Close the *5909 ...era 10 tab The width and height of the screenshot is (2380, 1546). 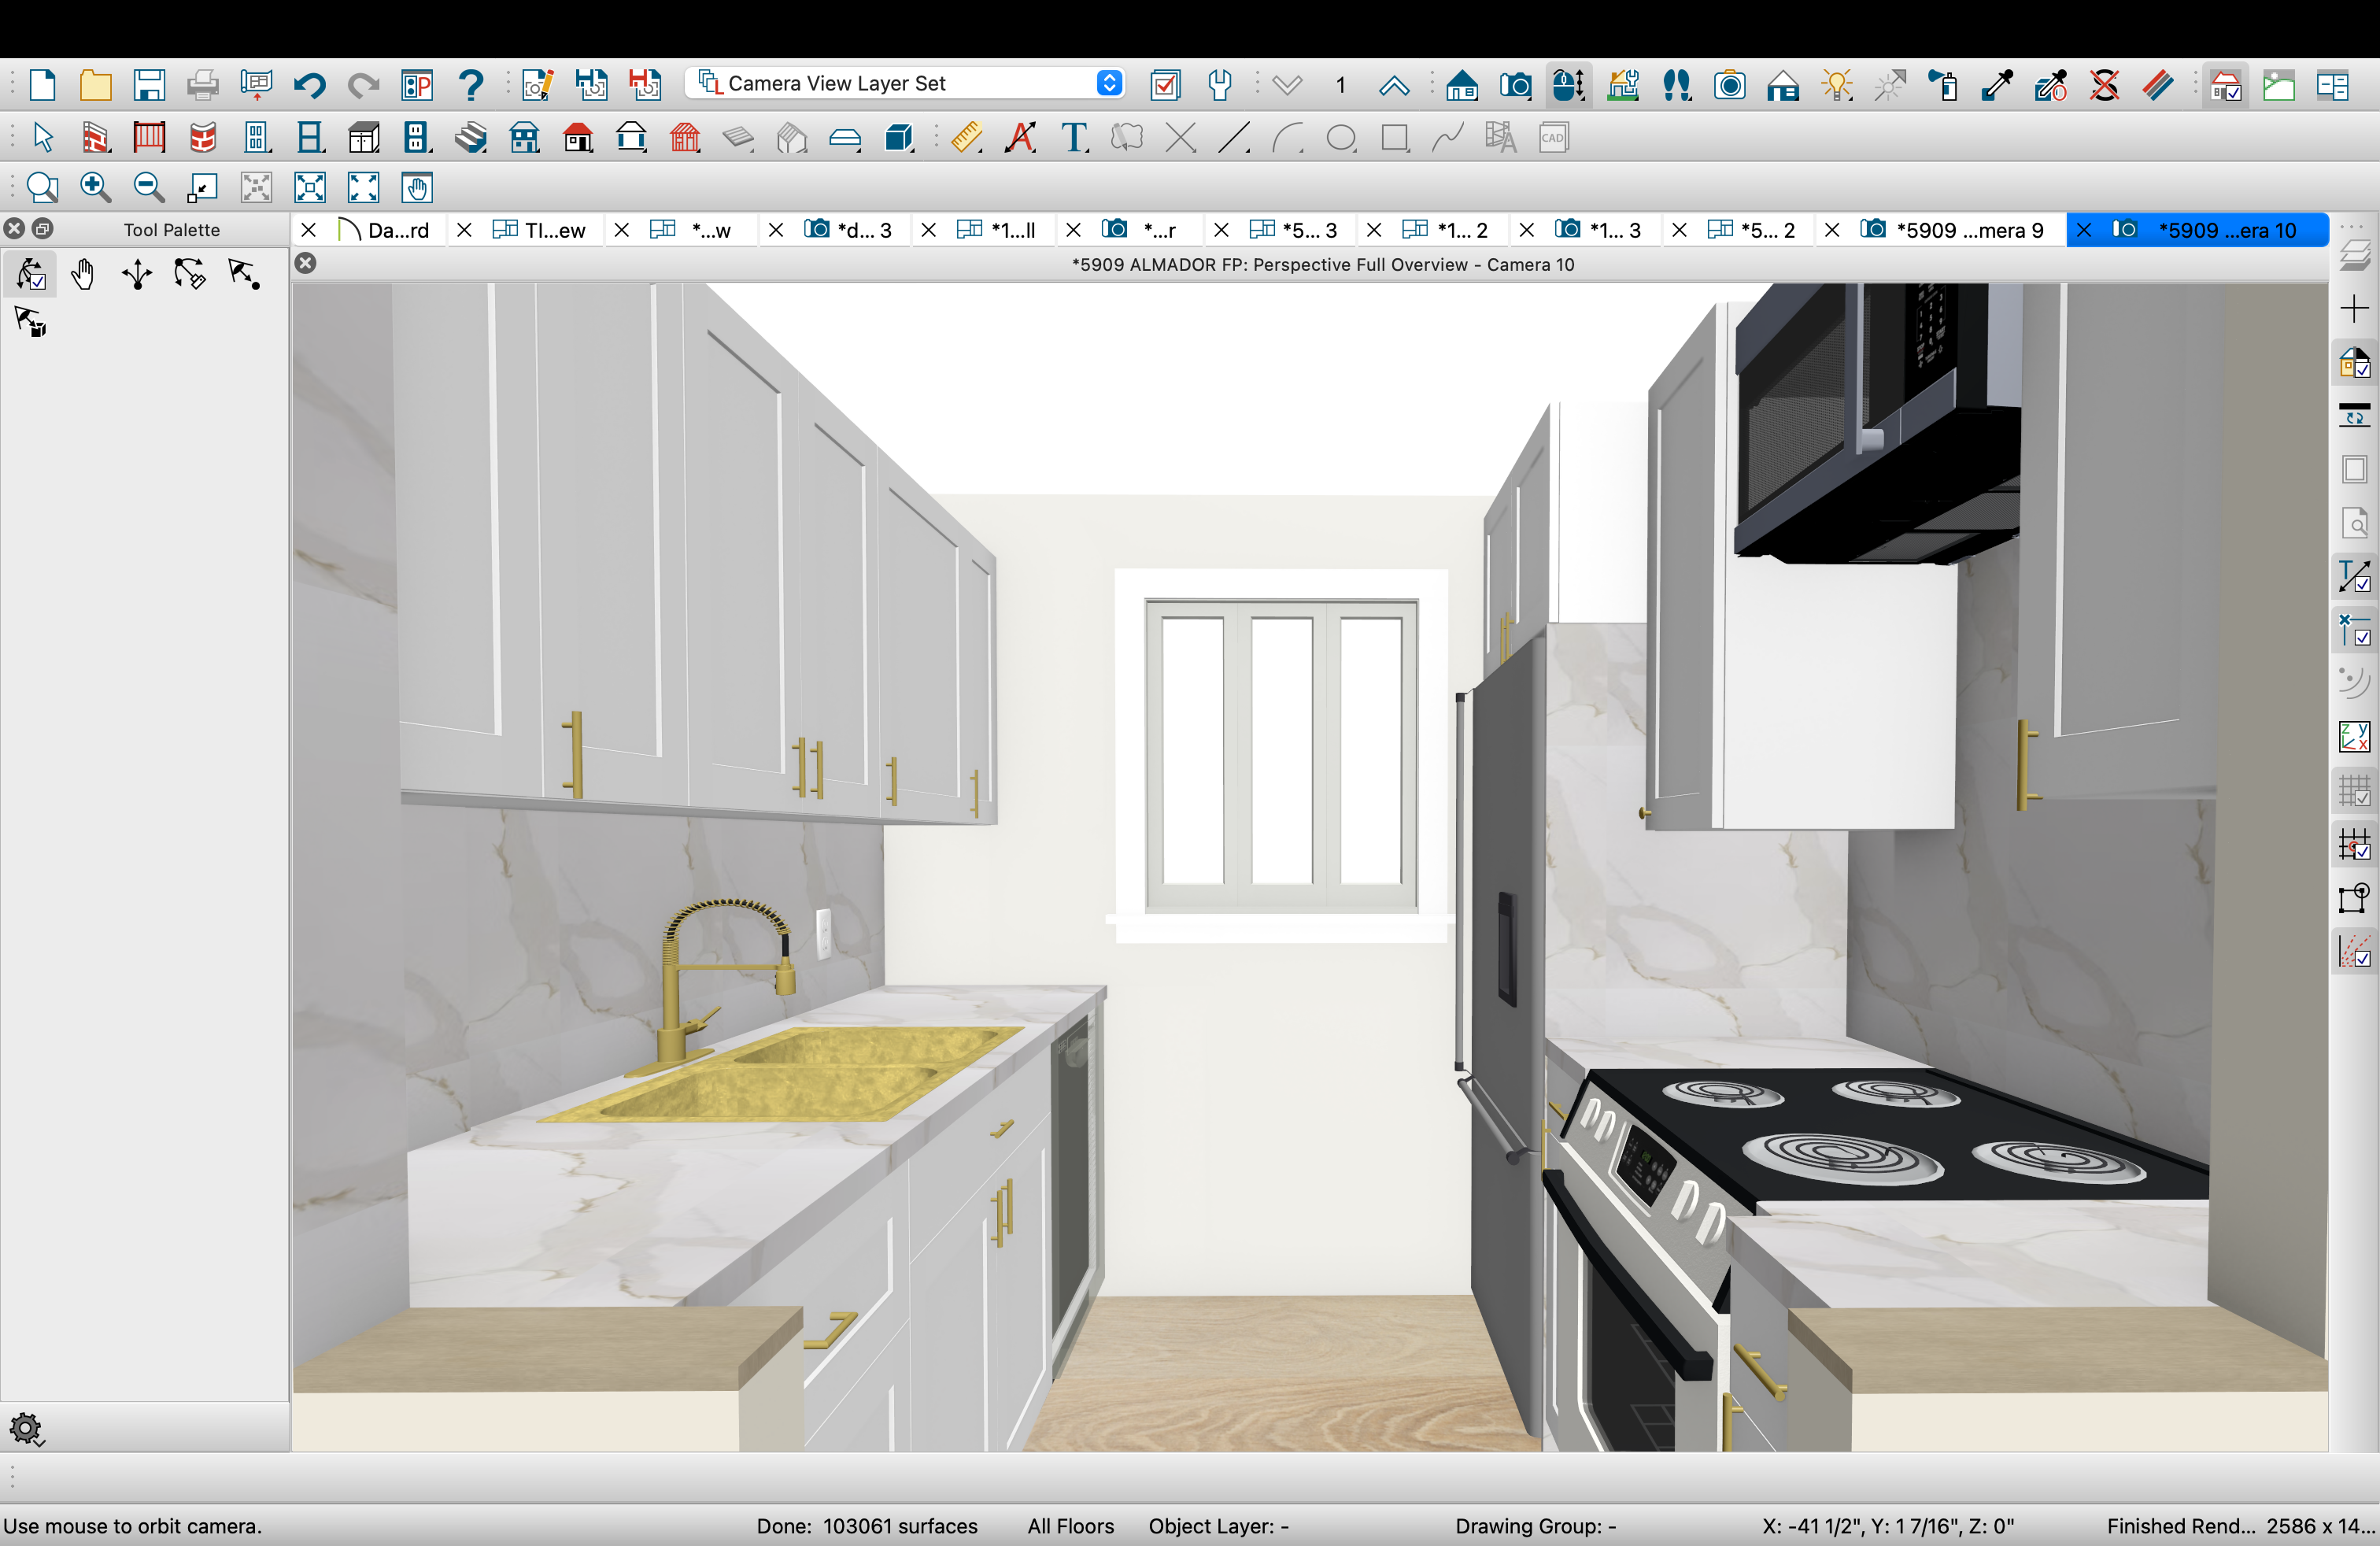coord(2084,230)
